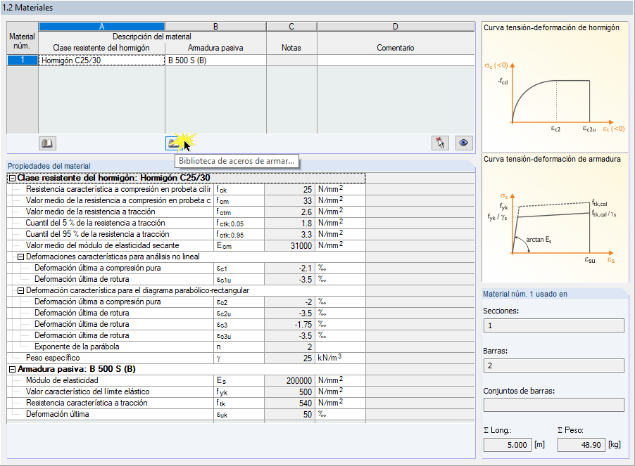Open the concrete material library book icon
Image resolution: width=635 pixels, height=466 pixels.
[x=47, y=143]
